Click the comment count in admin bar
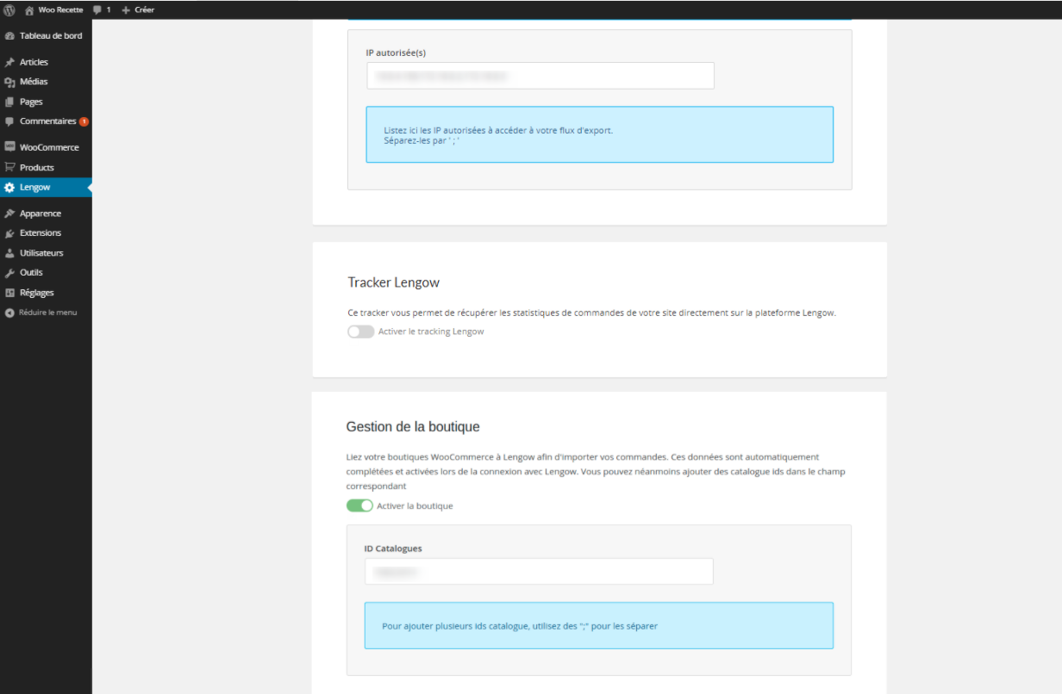Image resolution: width=1062 pixels, height=694 pixels. click(109, 9)
